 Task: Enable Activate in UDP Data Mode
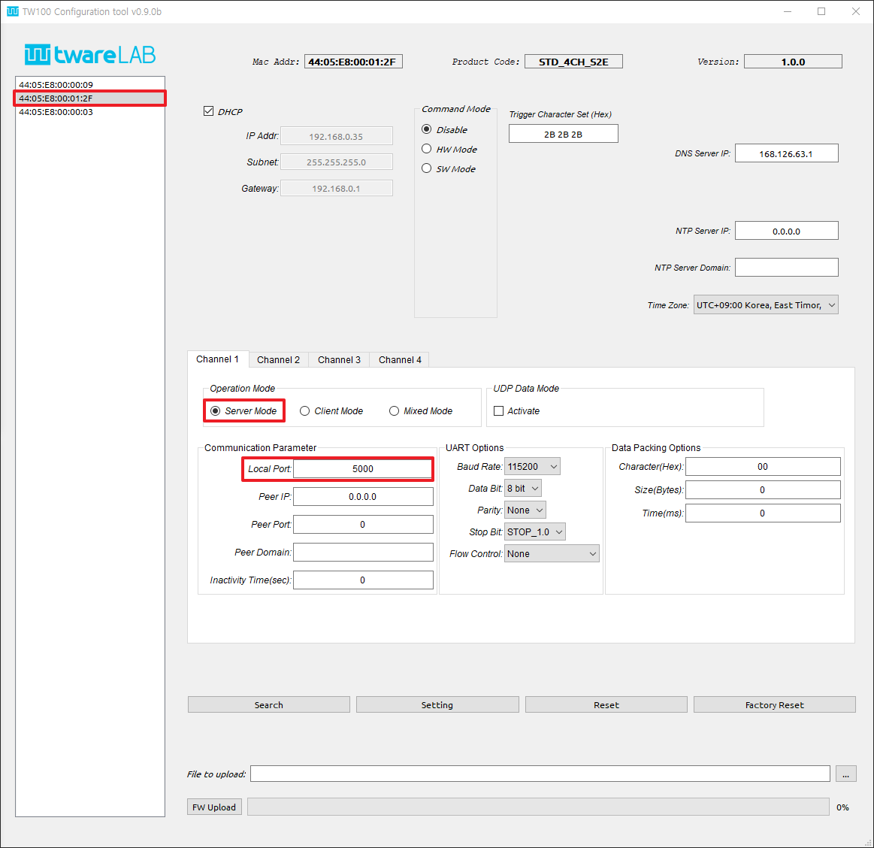(499, 410)
